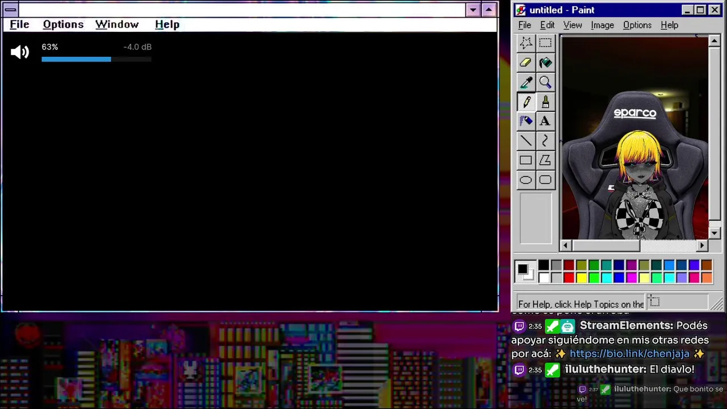Click Paint's vertical scrollbar up arrow

pos(715,41)
